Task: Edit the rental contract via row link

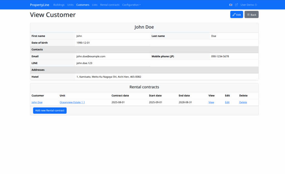Action: (x=227, y=102)
